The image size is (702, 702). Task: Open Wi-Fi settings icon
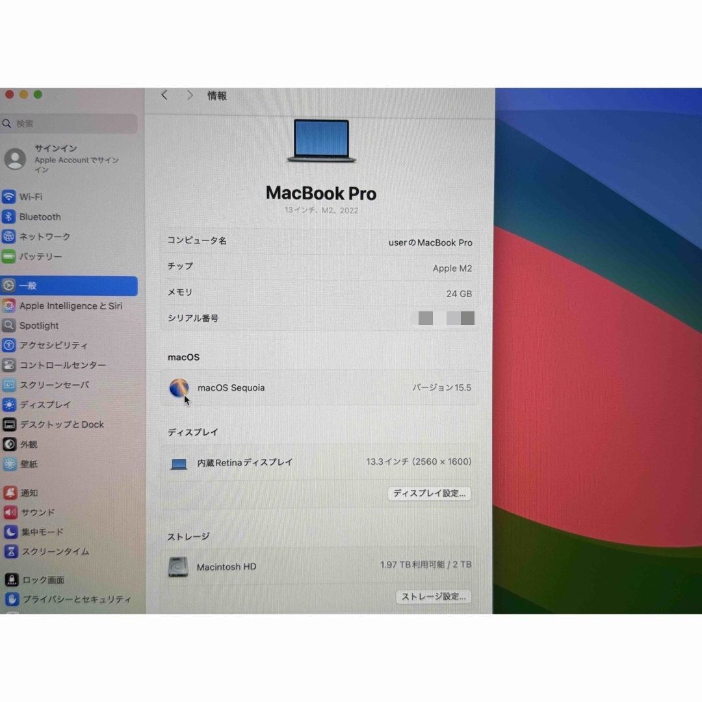tap(8, 196)
